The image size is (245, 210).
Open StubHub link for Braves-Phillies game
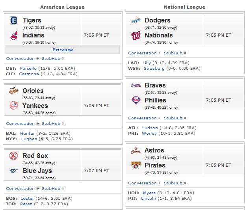173,118
